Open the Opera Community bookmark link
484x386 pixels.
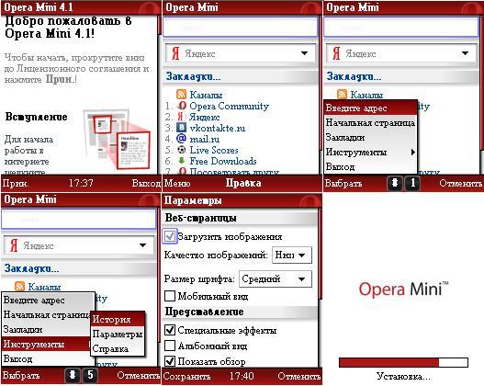coord(229,106)
